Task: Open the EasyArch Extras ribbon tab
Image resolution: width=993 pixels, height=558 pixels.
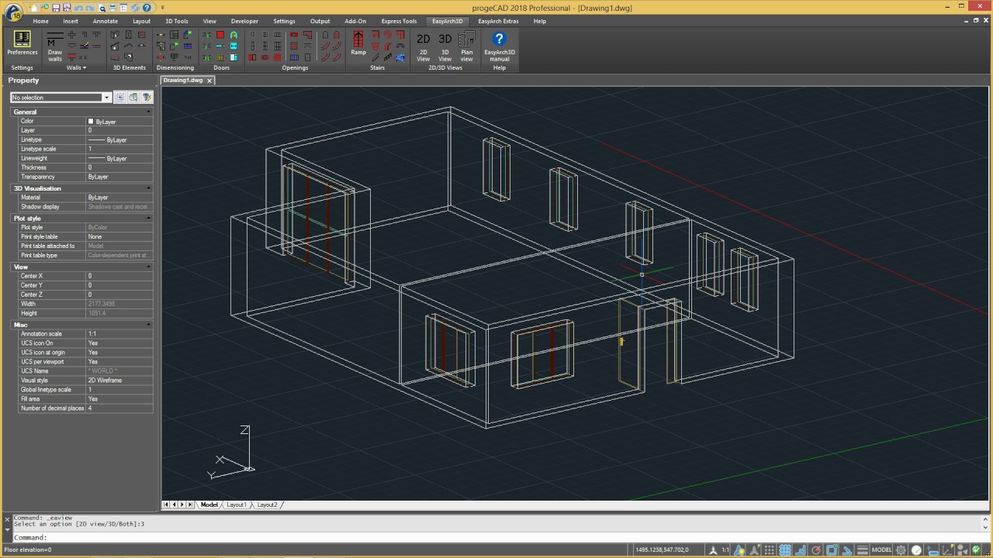Action: 498,21
